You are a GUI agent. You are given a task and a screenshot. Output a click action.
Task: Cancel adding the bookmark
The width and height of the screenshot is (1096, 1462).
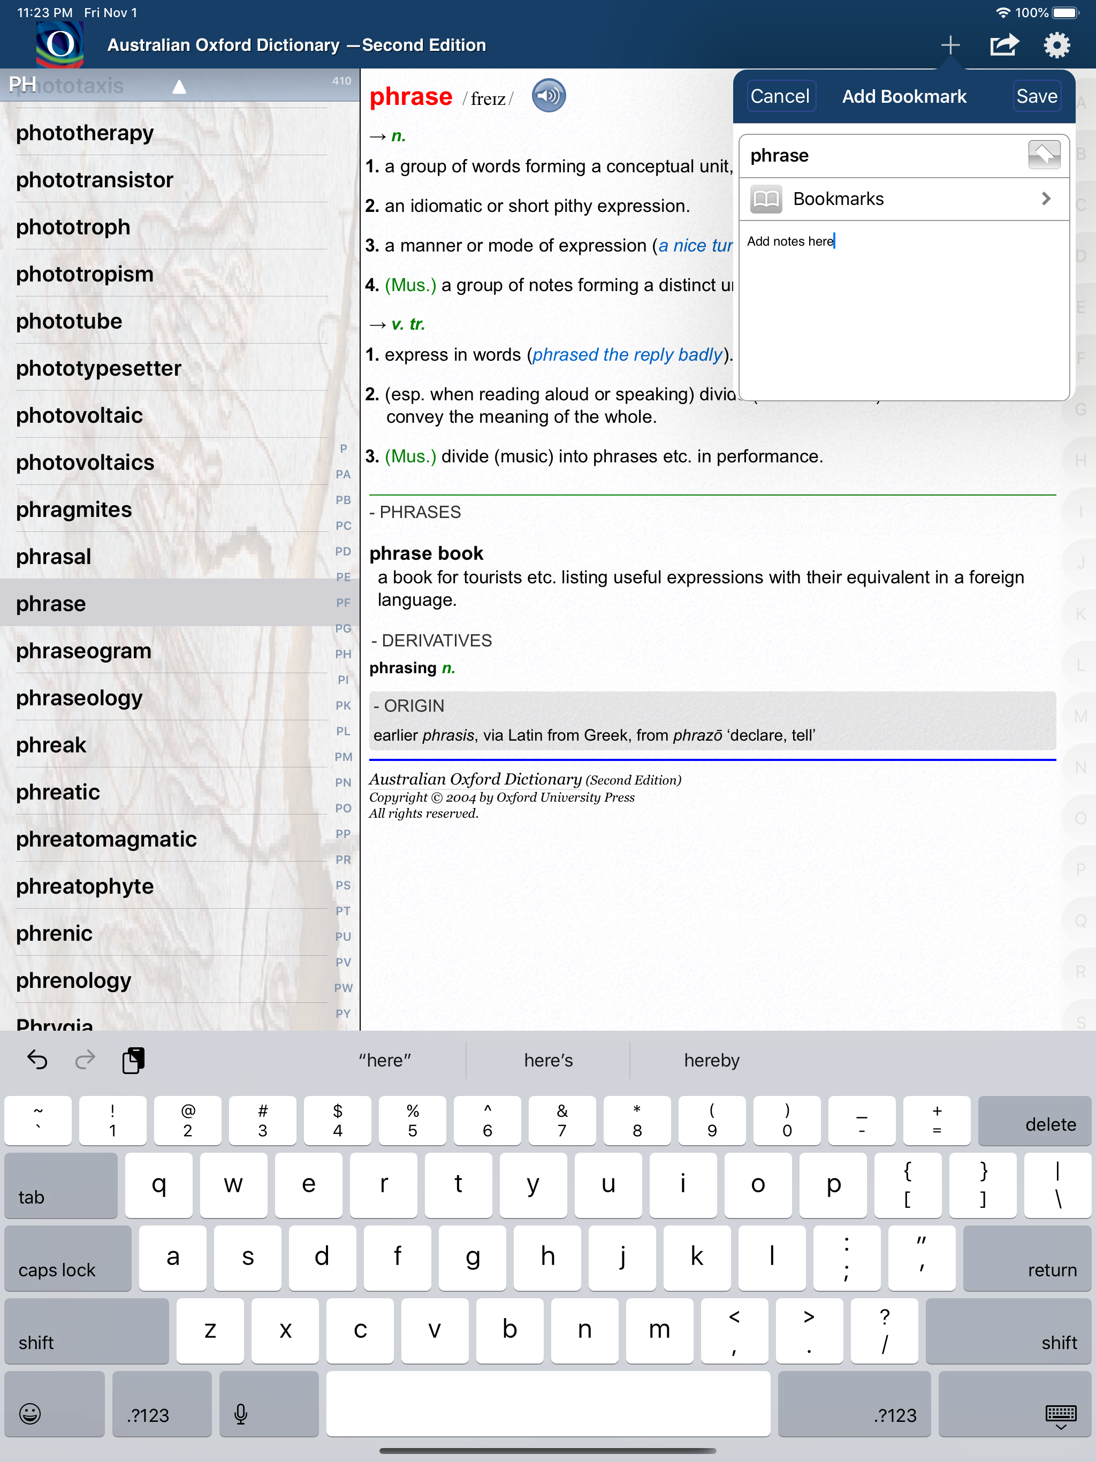tap(780, 96)
